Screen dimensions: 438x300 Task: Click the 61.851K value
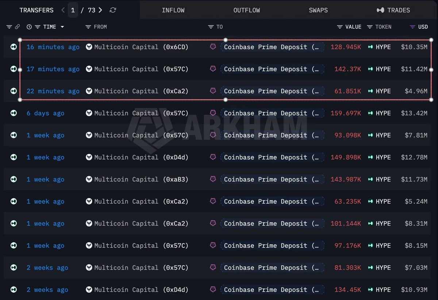tap(348, 91)
